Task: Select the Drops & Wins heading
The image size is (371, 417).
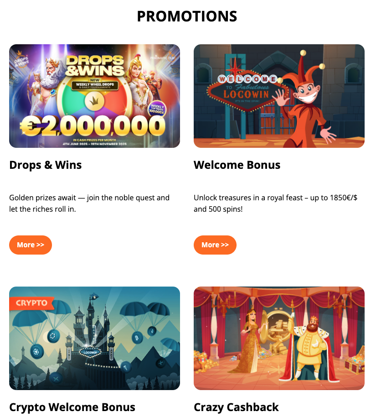Action: [46, 165]
